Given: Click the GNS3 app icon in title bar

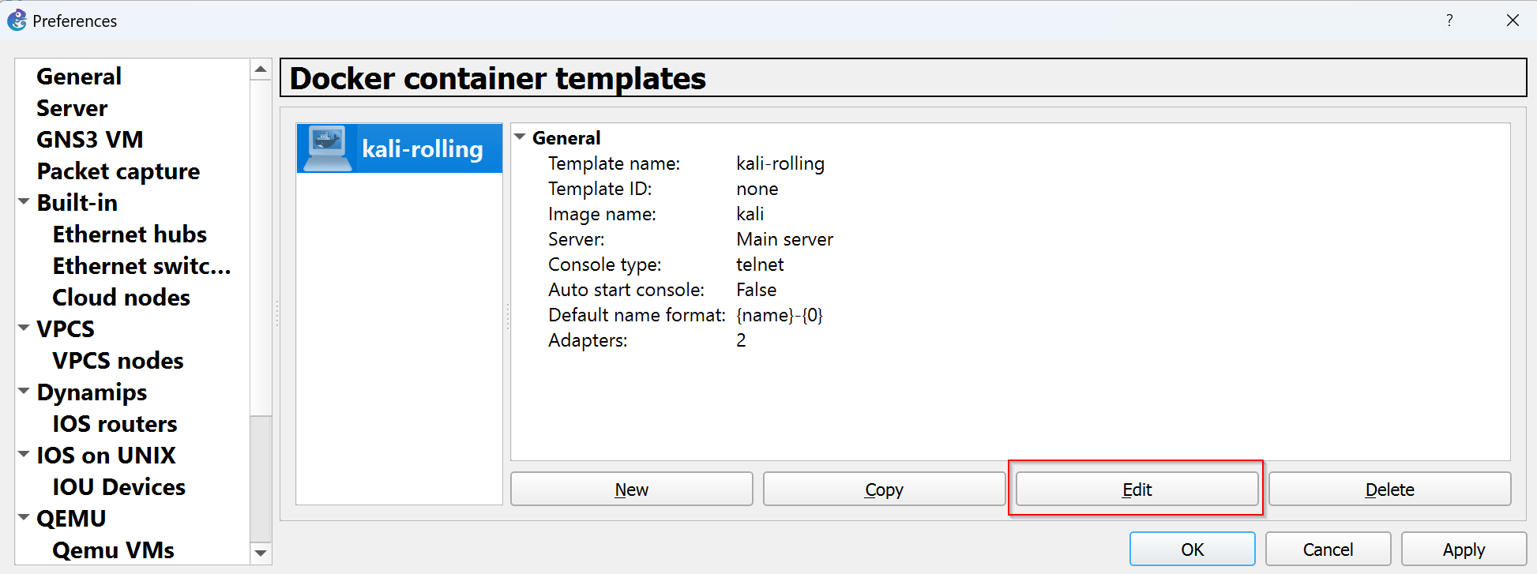Looking at the screenshot, I should [17, 21].
